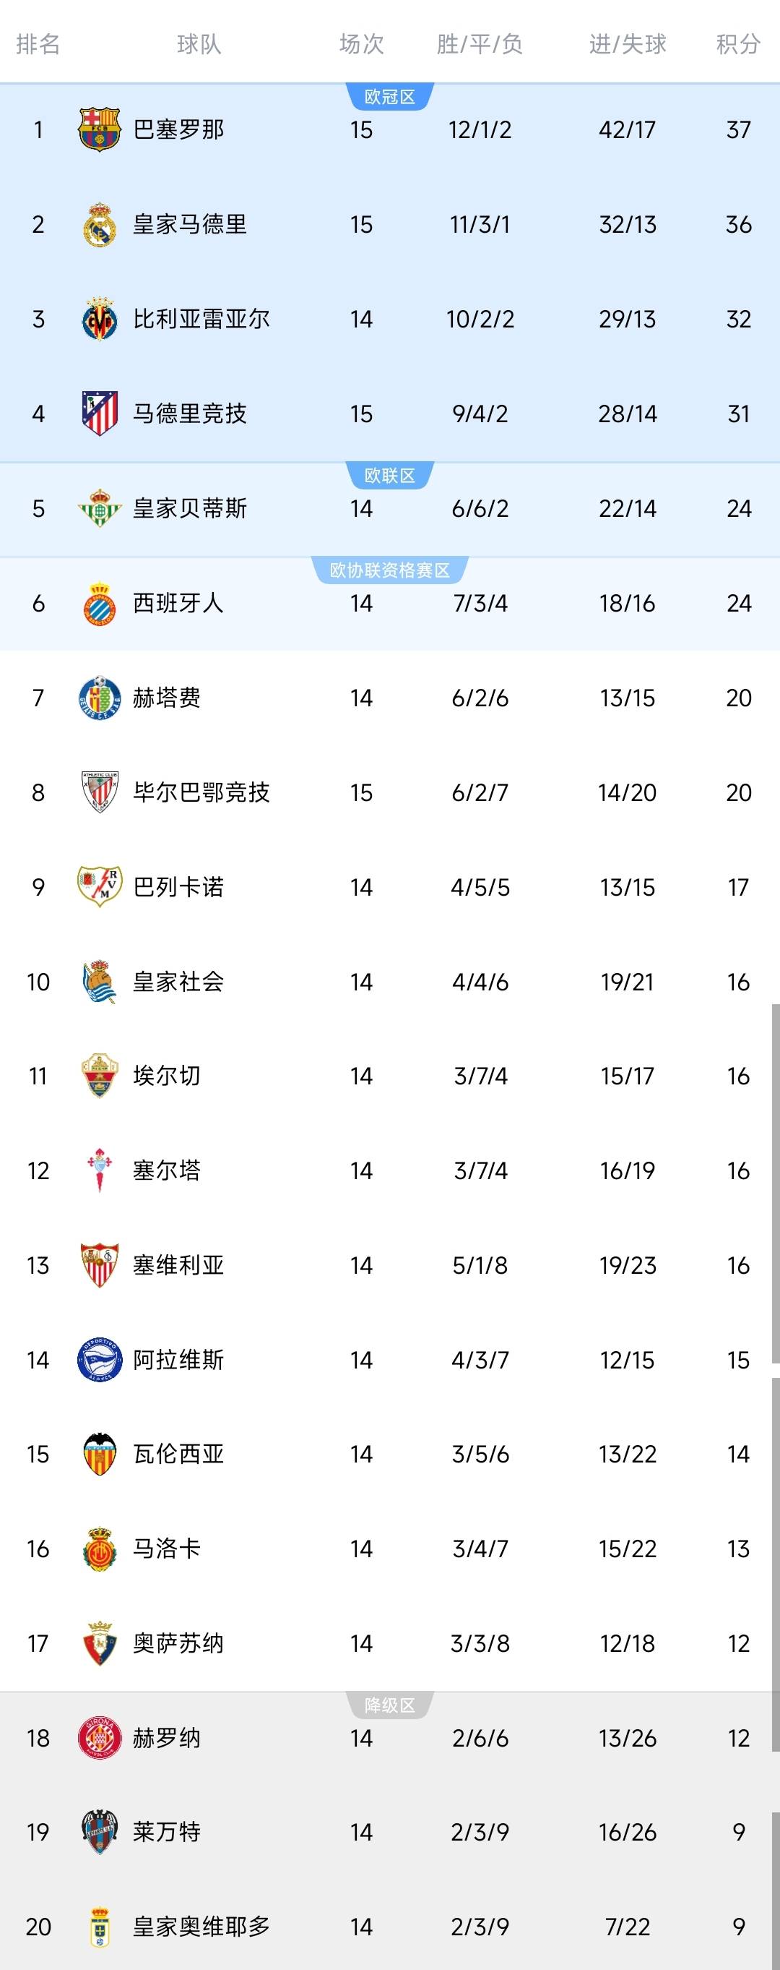Viewport: 780px width, 1970px height.
Task: Tap the Espanyol club crest
Action: coord(100,604)
